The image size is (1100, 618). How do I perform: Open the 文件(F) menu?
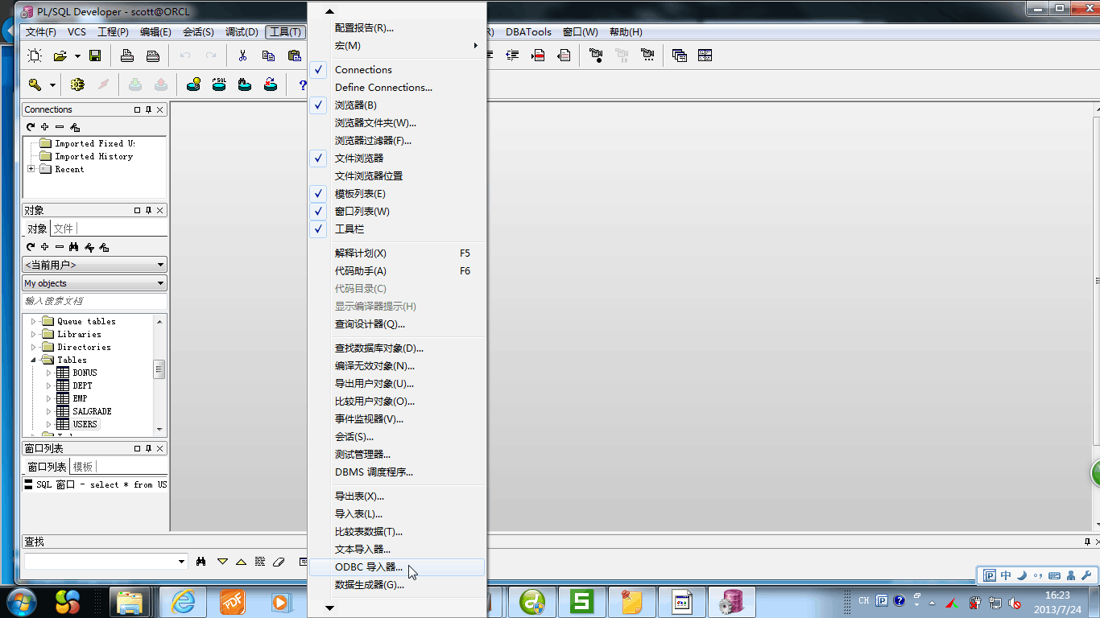(41, 32)
